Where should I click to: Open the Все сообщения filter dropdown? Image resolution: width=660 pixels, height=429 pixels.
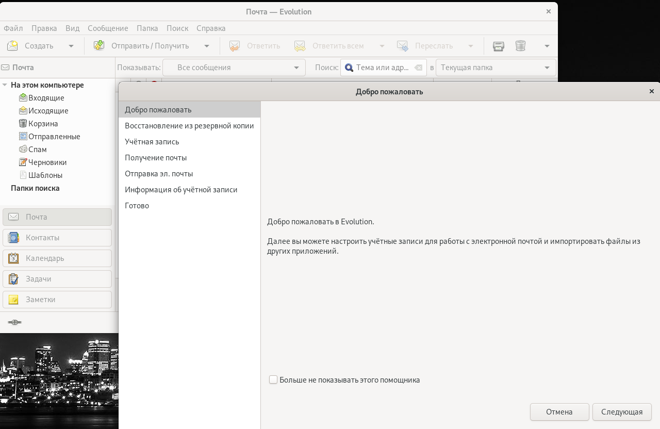234,68
